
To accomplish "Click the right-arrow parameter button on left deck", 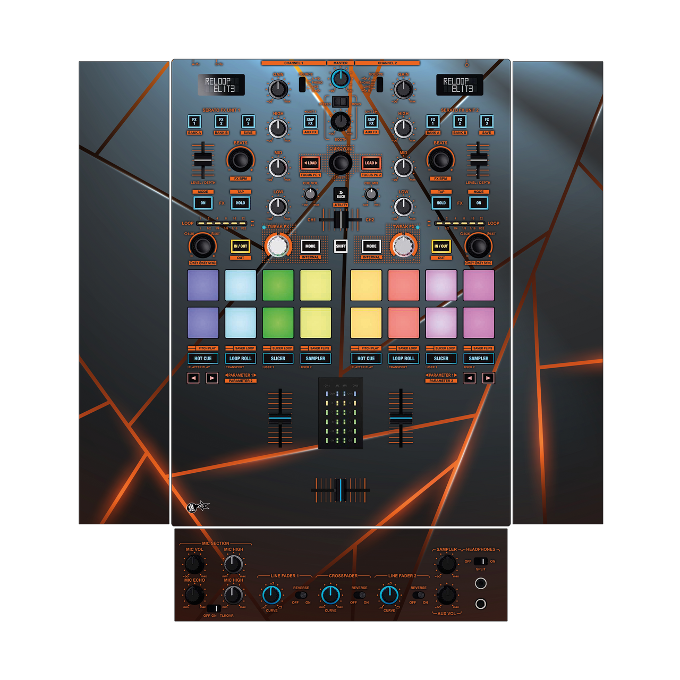I will [x=212, y=378].
